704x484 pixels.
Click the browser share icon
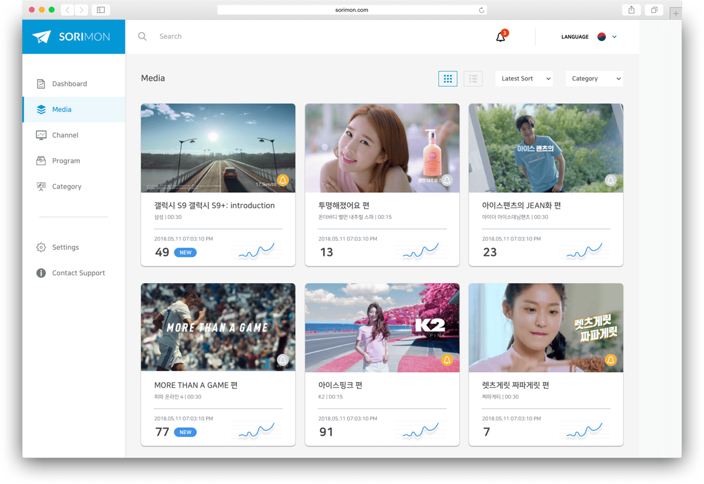click(x=631, y=10)
